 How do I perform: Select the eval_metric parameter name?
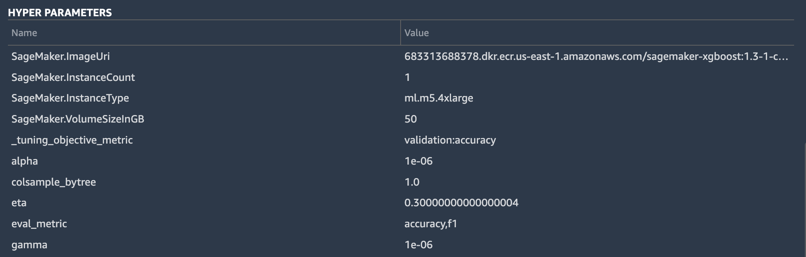(39, 224)
